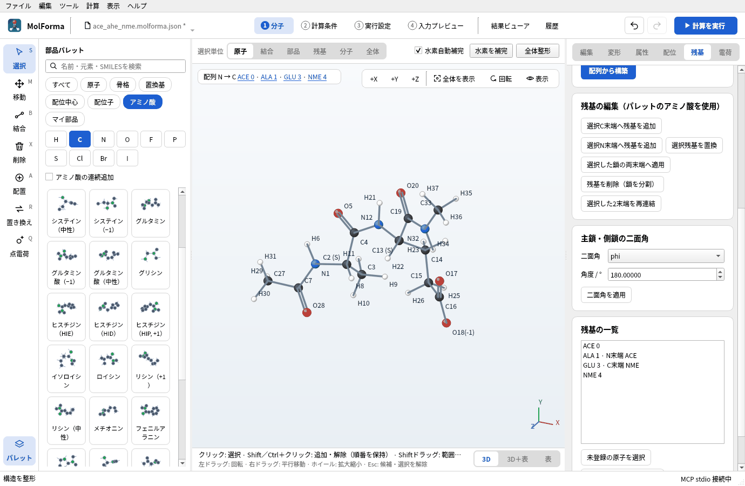Click the 二面角を適用 button
The height and width of the screenshot is (486, 745).
[606, 295]
